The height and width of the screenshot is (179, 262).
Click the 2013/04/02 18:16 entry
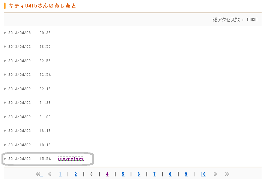[29, 145]
